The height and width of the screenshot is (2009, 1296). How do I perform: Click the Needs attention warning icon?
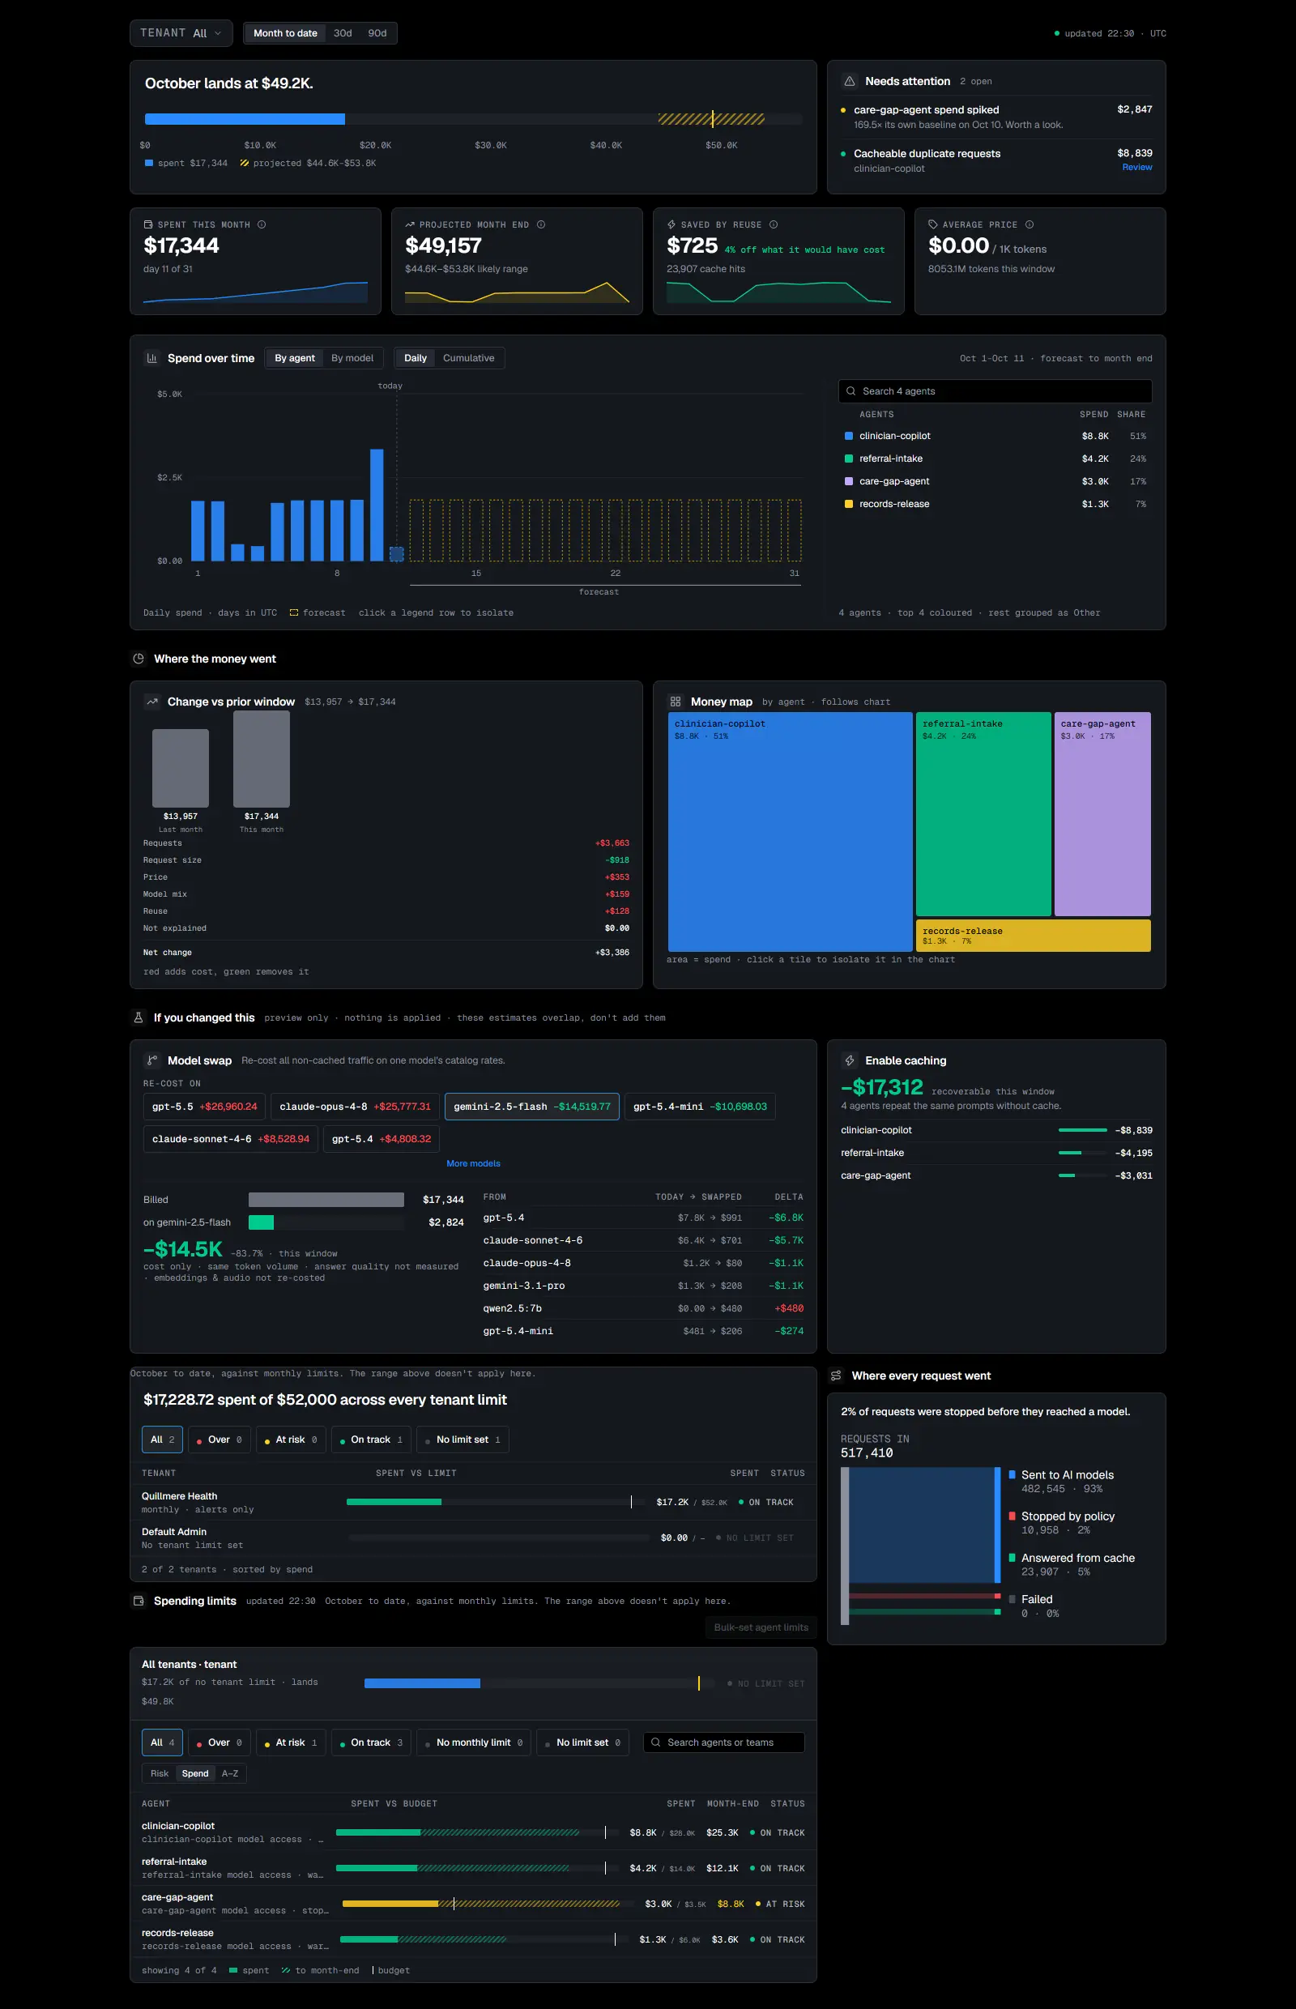click(849, 82)
